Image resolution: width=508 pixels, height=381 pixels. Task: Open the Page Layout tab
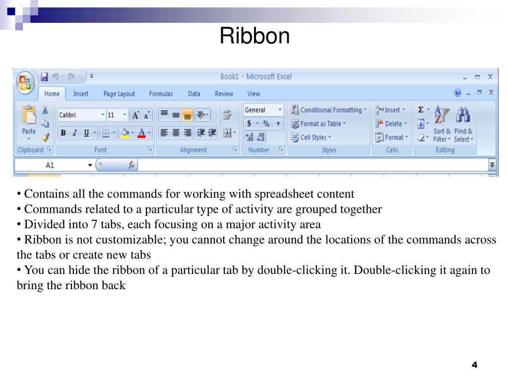pos(119,94)
